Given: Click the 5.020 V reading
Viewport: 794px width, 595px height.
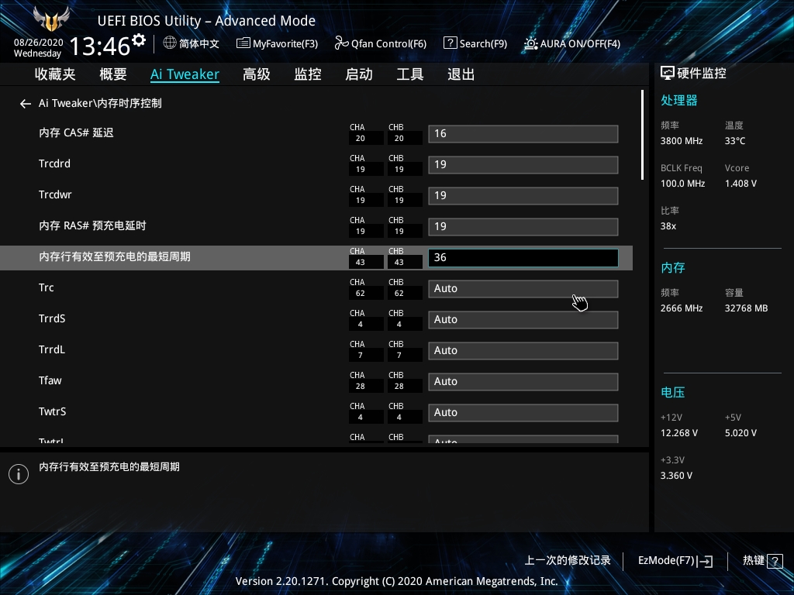Looking at the screenshot, I should (x=740, y=433).
